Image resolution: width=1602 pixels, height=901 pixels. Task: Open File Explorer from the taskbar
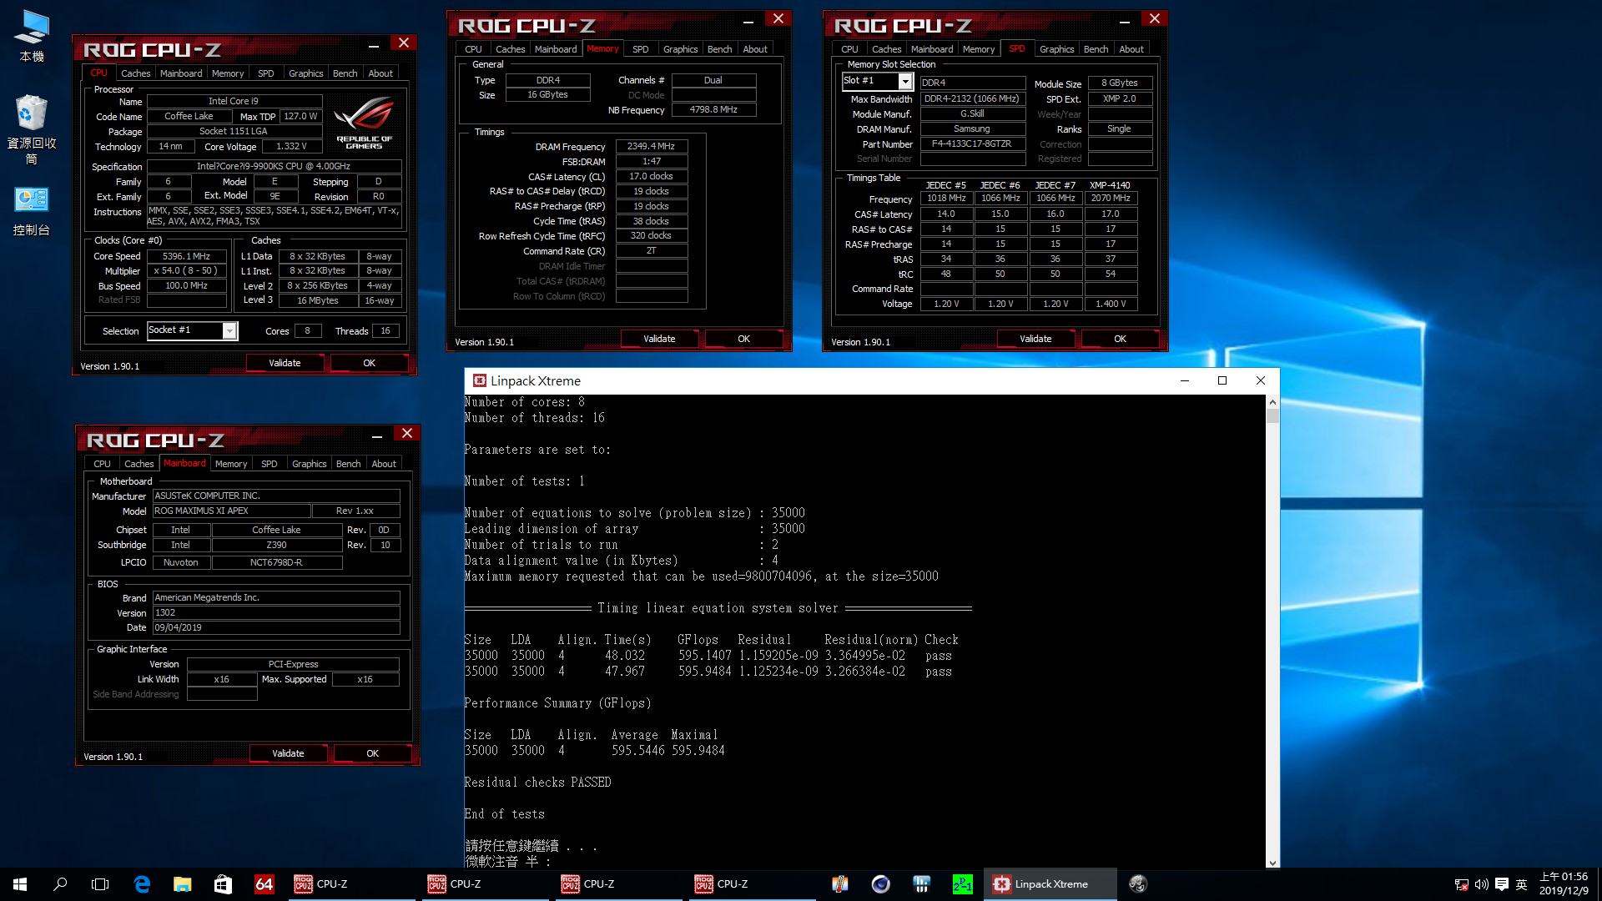(x=182, y=884)
